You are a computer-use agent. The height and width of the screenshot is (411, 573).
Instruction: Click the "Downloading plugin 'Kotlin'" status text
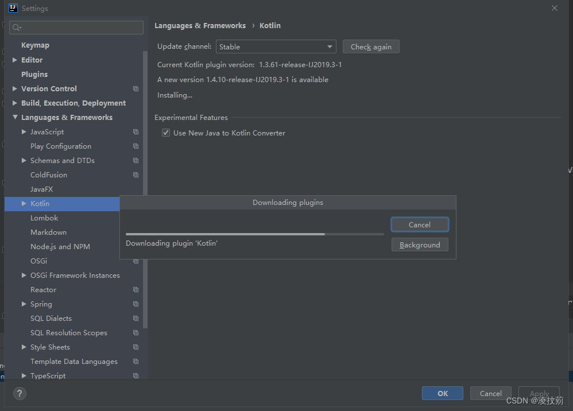pyautogui.click(x=172, y=243)
